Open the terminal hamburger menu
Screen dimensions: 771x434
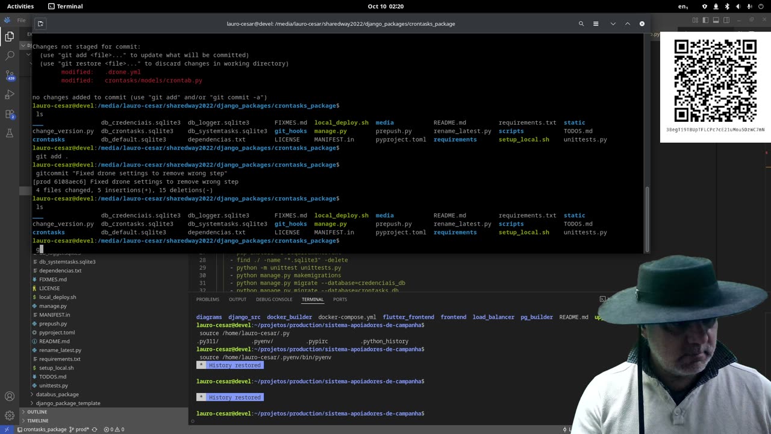596,24
